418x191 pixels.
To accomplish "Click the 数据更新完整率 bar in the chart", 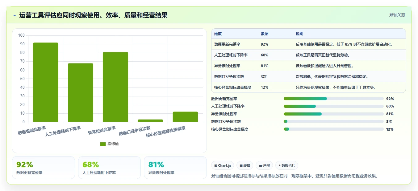I will pos(46,82).
